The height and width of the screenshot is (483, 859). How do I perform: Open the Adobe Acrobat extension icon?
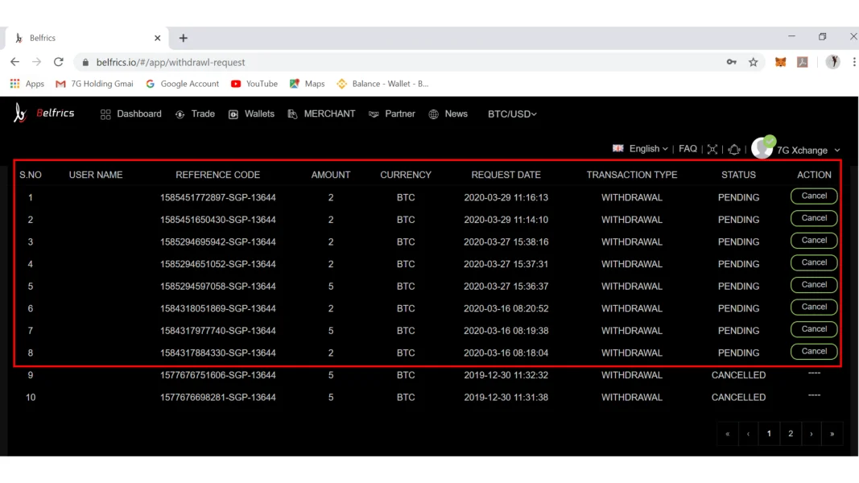pos(803,62)
